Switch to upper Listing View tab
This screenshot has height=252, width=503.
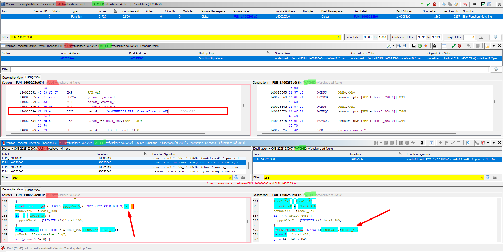click(x=33, y=77)
